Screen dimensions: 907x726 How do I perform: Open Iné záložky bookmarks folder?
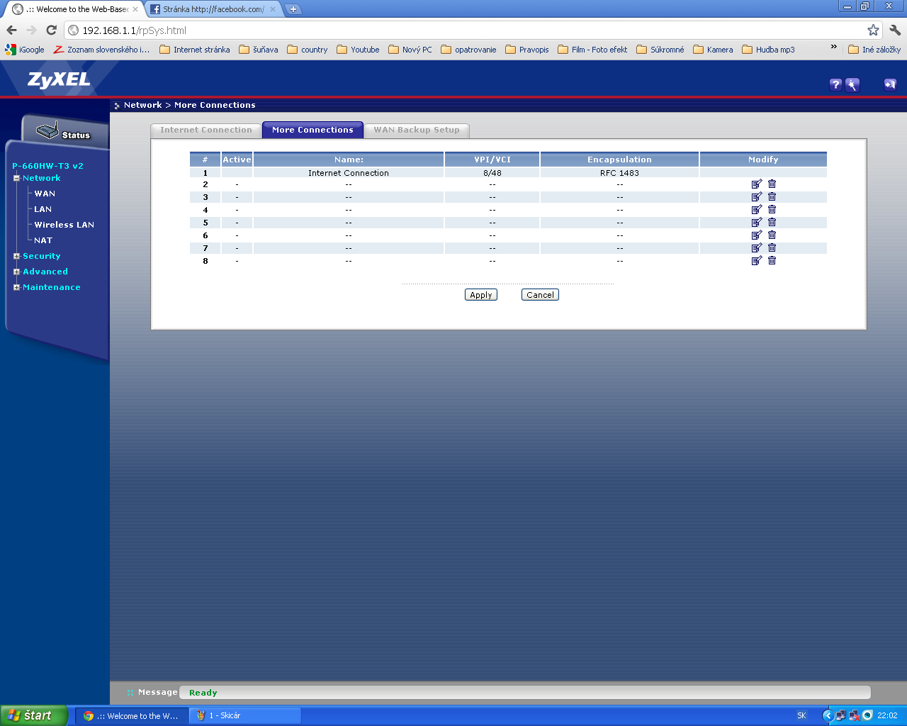tap(874, 50)
